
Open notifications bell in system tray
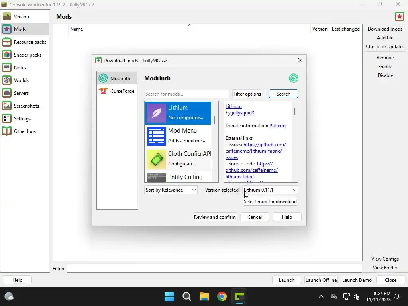(397, 296)
